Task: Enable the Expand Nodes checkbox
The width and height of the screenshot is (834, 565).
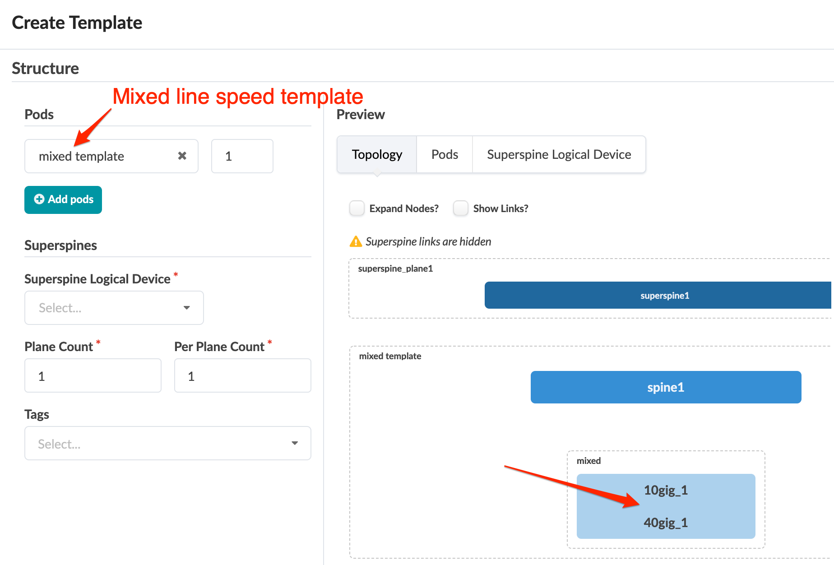Action: [357, 208]
